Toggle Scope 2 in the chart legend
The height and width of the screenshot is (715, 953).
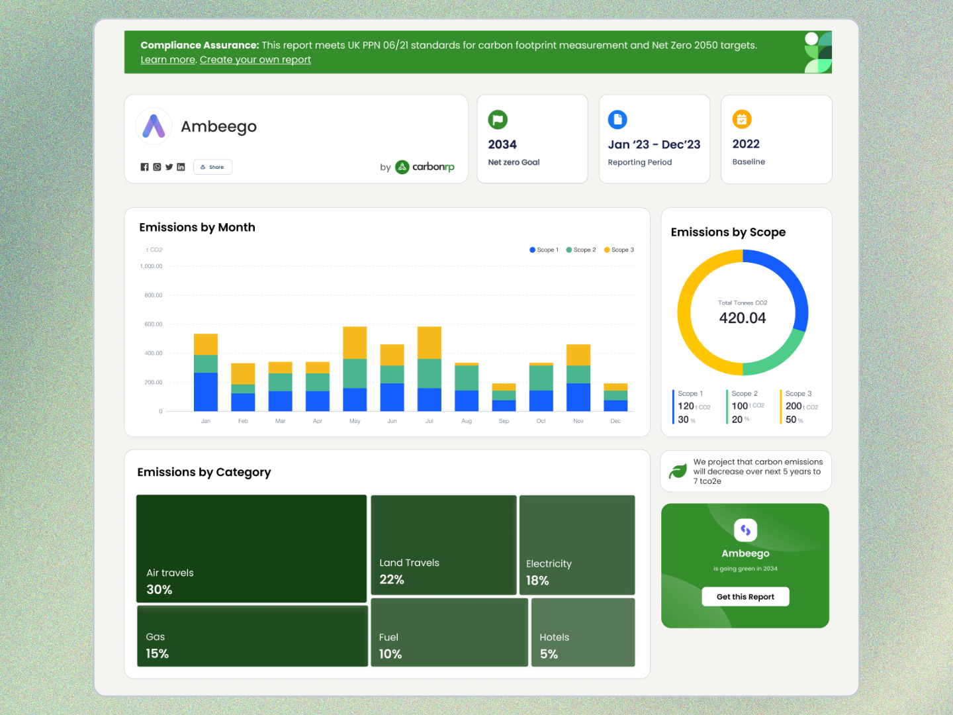pyautogui.click(x=581, y=250)
